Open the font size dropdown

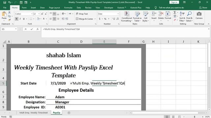[x=39, y=14]
